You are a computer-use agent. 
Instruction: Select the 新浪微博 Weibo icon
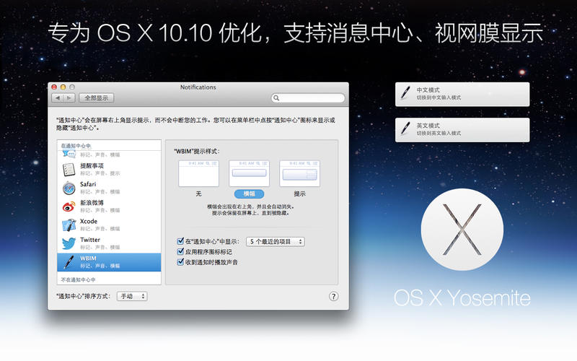(69, 206)
